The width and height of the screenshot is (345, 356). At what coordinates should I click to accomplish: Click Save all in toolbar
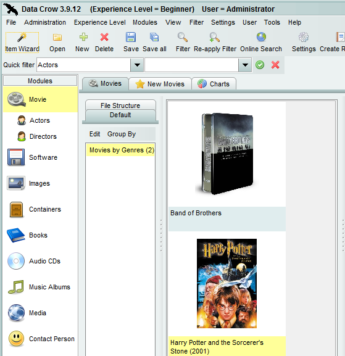154,43
